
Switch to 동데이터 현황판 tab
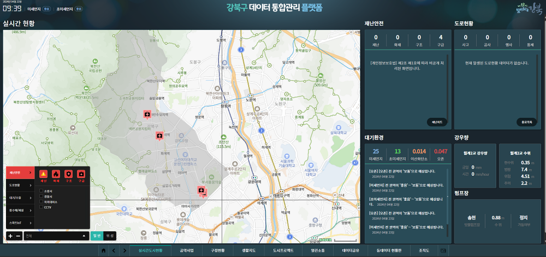point(389,250)
